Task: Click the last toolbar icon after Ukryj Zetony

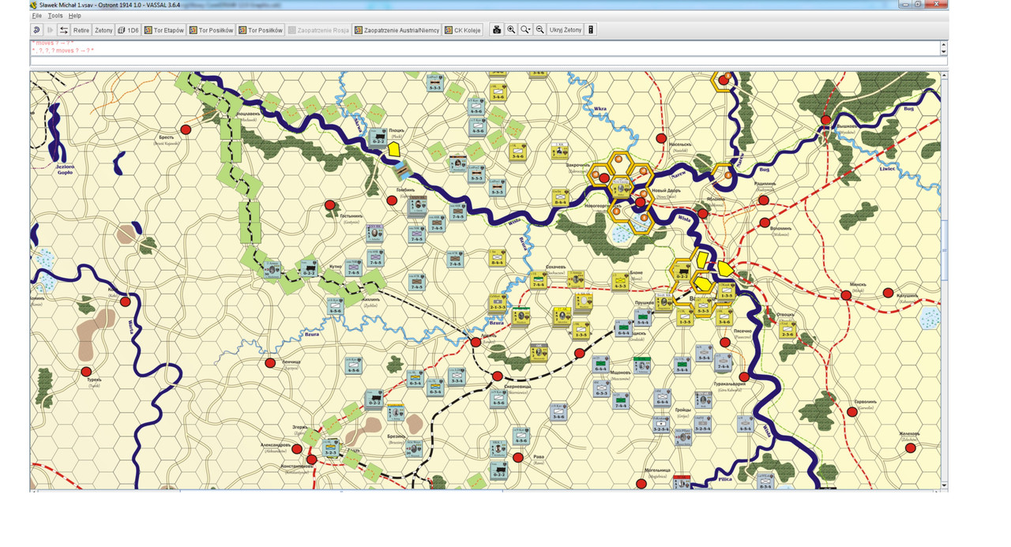Action: (591, 30)
